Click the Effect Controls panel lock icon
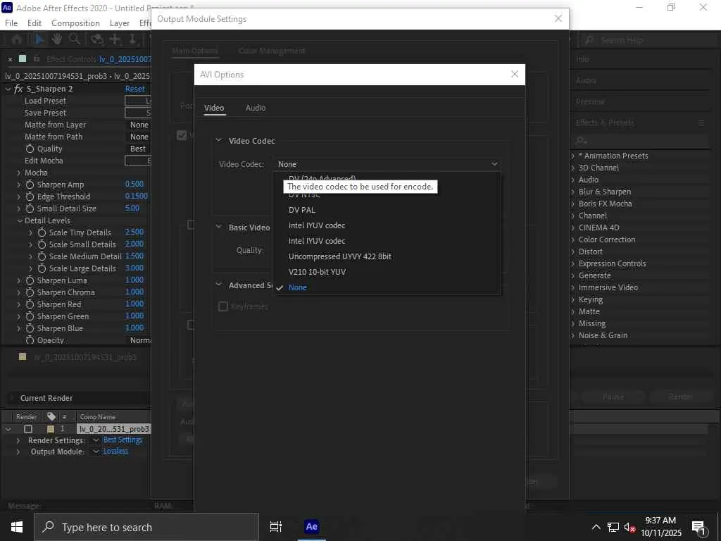Viewport: 721px width, 541px height. tap(37, 59)
